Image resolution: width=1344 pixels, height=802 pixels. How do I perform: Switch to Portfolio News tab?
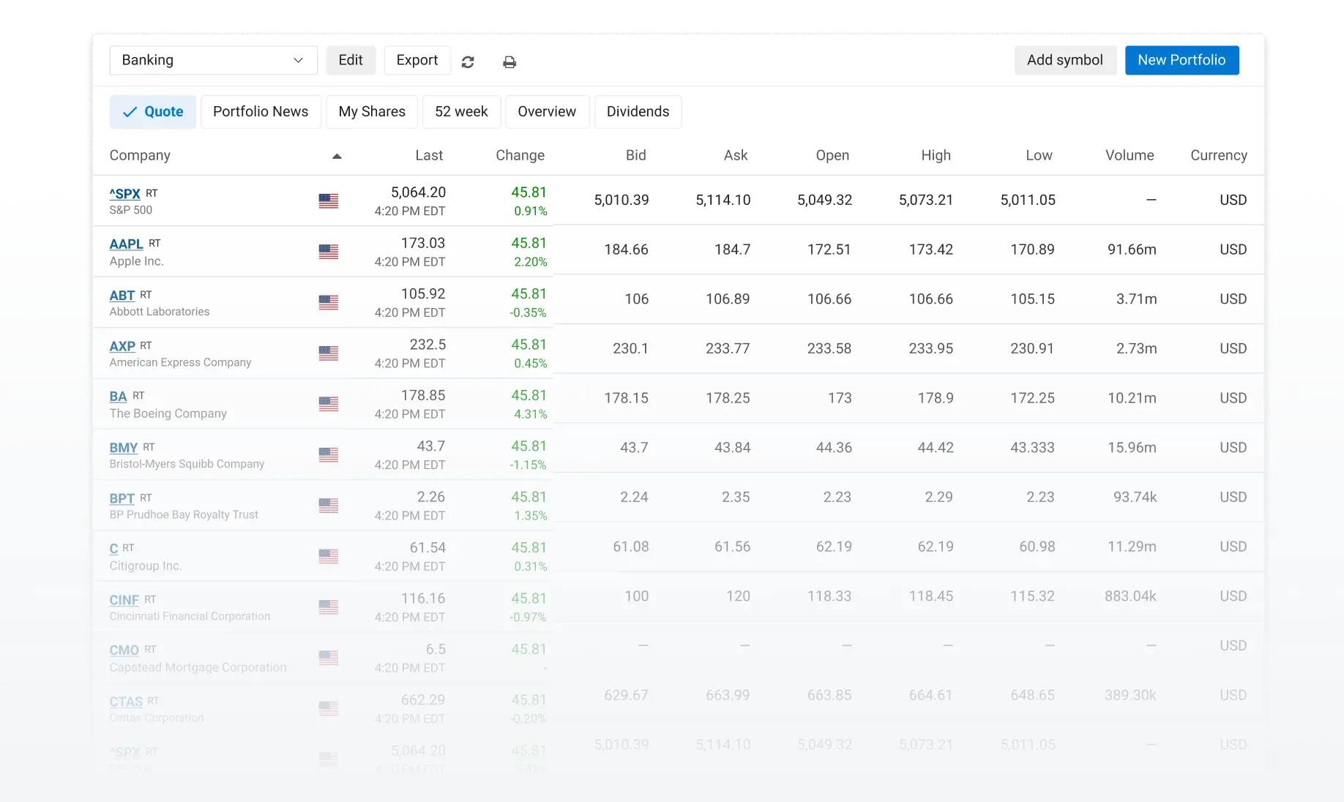(x=261, y=112)
